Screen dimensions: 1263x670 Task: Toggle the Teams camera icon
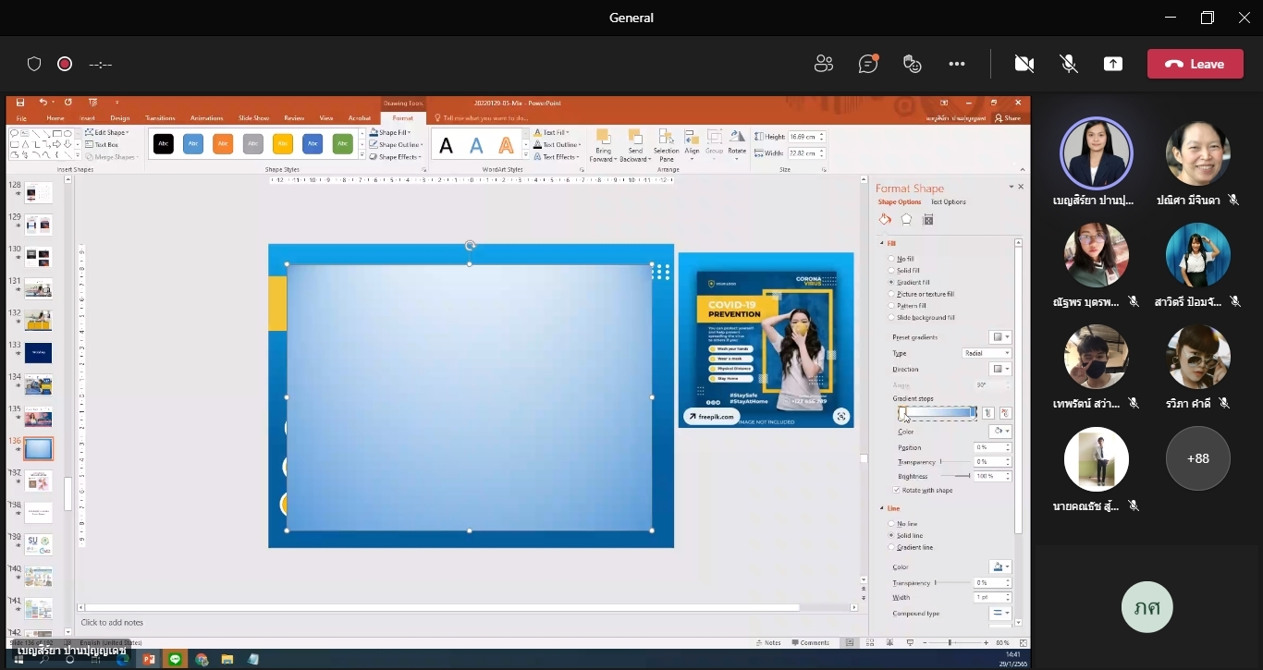pos(1024,64)
